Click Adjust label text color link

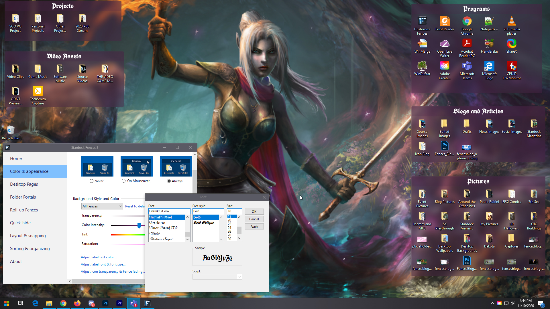[99, 257]
